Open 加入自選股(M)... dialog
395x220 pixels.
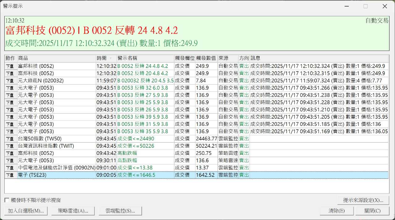coord(26,211)
